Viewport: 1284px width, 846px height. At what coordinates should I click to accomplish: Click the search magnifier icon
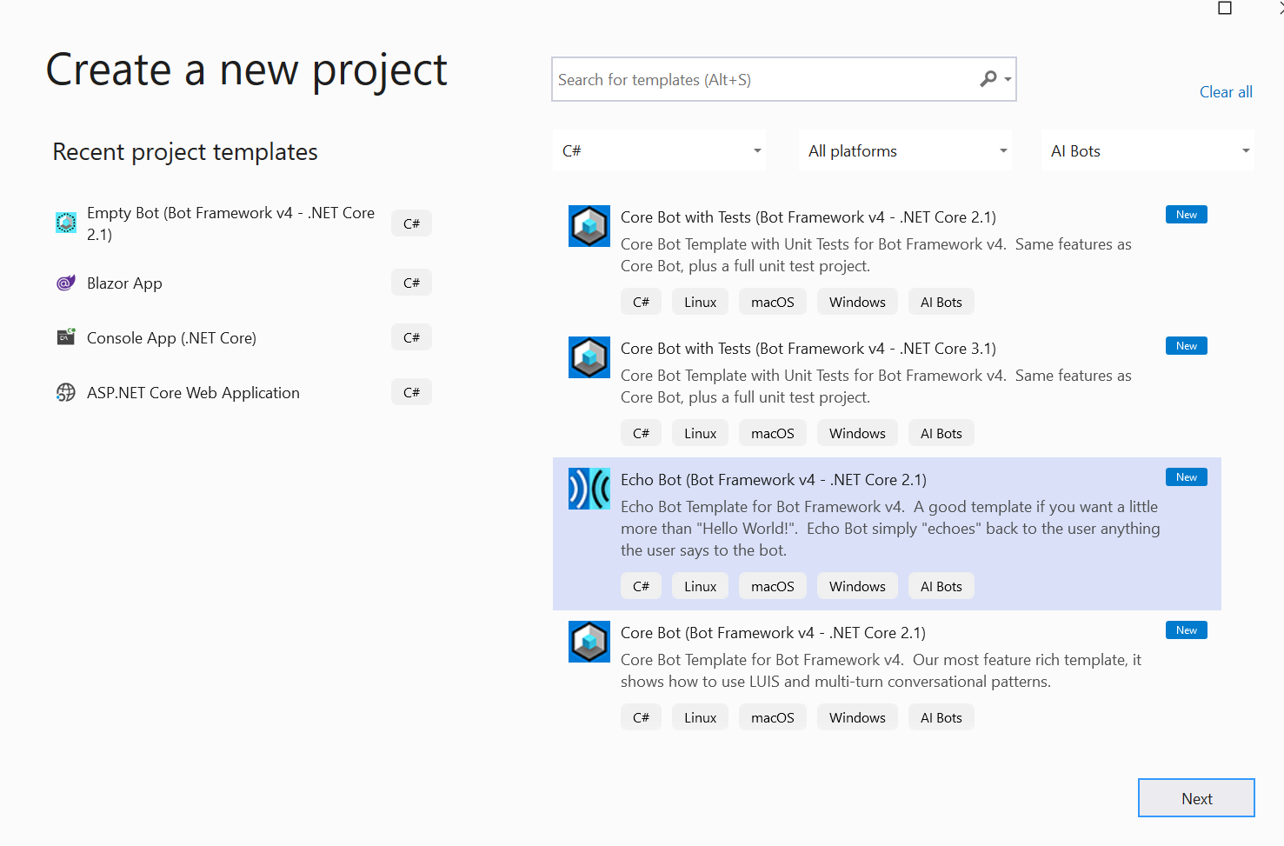(x=988, y=79)
